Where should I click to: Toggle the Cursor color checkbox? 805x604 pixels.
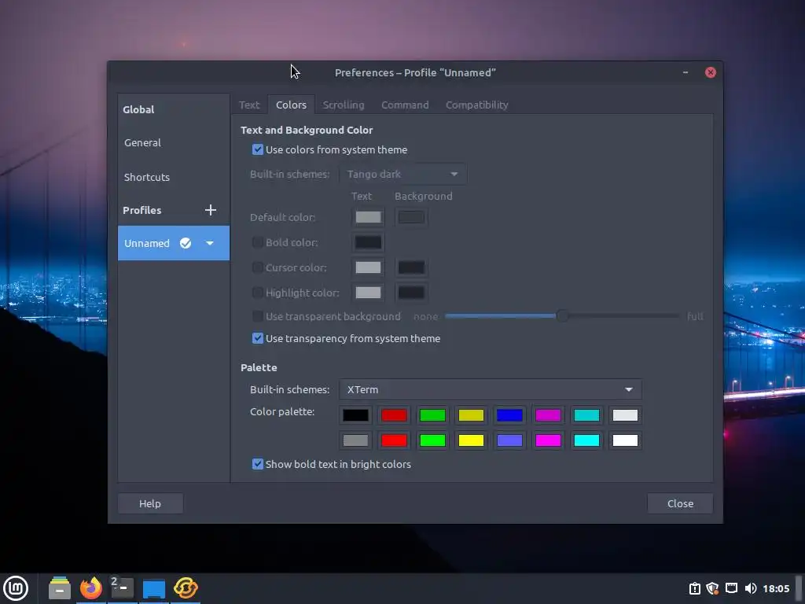tap(258, 267)
